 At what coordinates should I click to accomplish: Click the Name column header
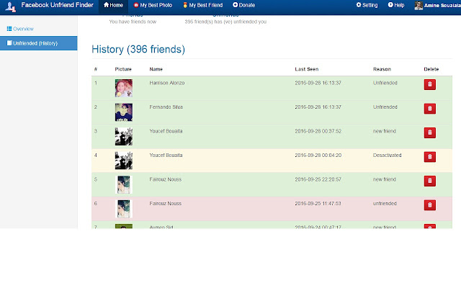tap(156, 69)
